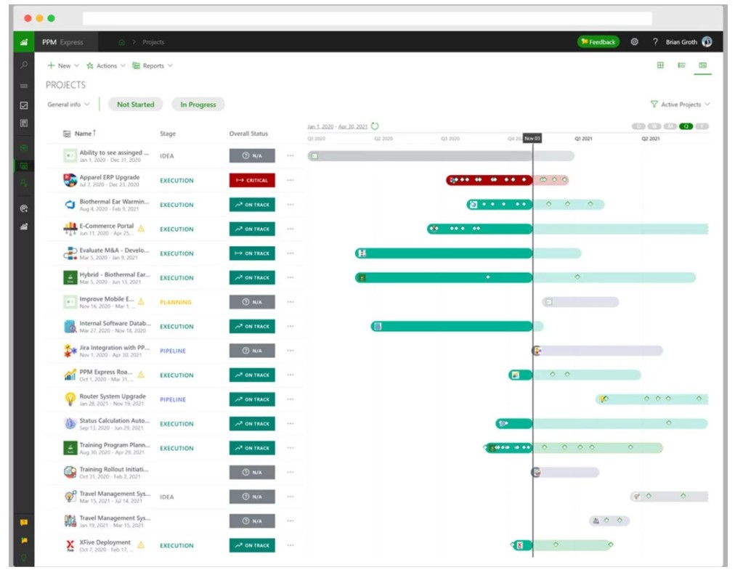Click the E-Commerce Portal project icon

pyautogui.click(x=70, y=229)
